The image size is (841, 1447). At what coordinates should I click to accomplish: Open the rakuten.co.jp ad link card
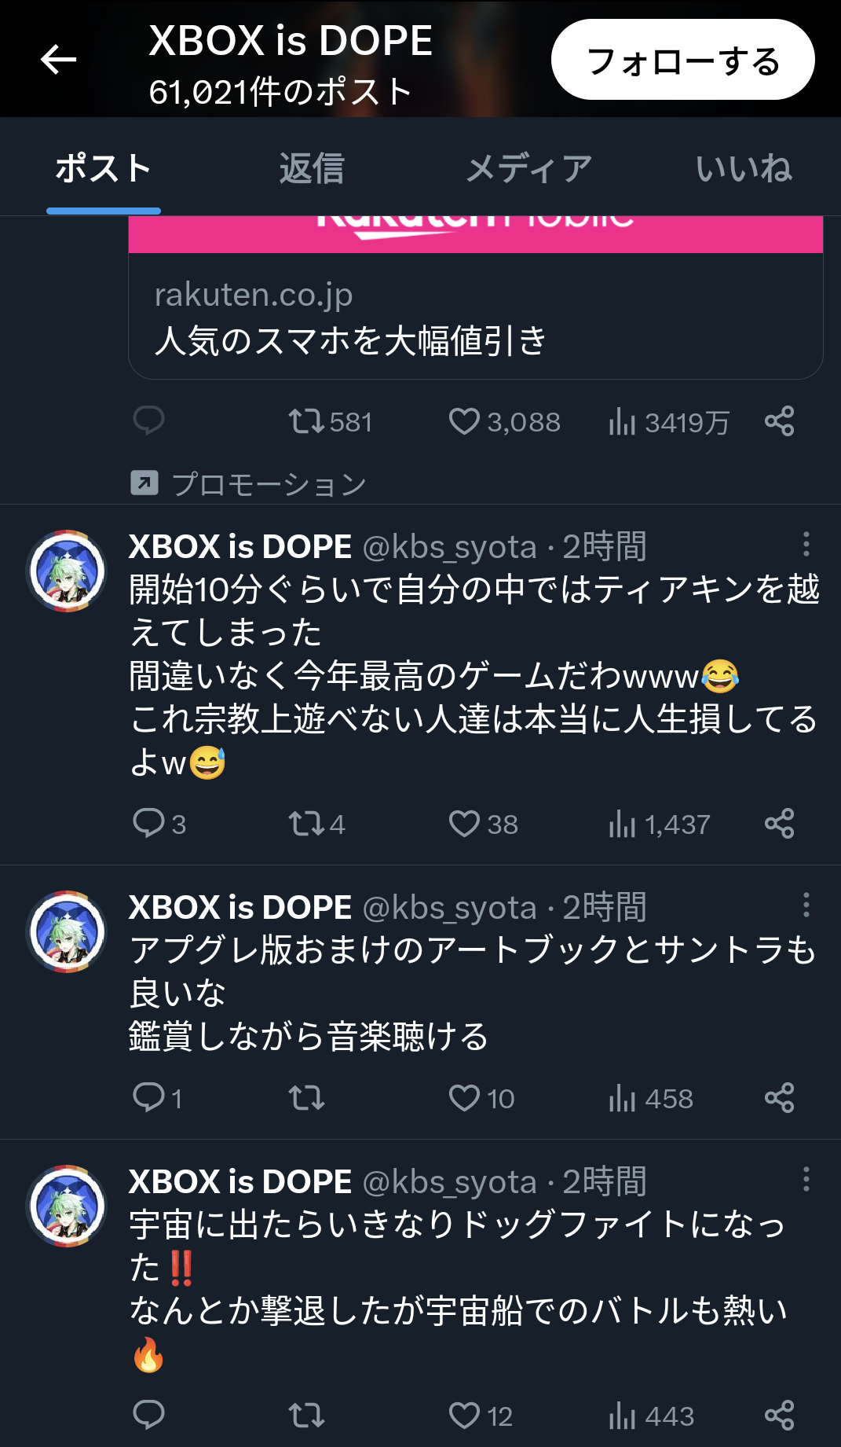(x=475, y=318)
